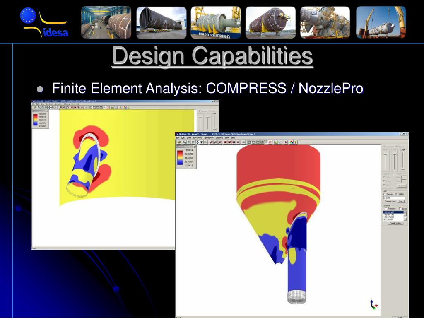Select magnifier zoom tool in front ViewFE toolbar
The image size is (424, 318).
tap(185, 142)
